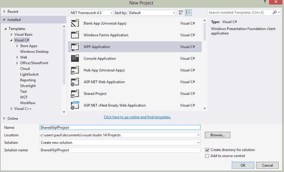Select the Workflow category
The width and height of the screenshot is (284, 172).
pyautogui.click(x=27, y=103)
